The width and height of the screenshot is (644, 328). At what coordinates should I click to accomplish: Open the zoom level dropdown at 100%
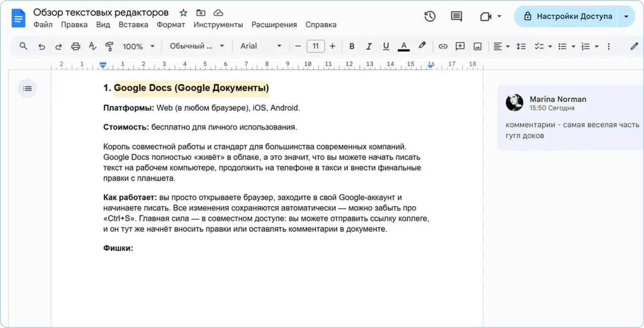(x=138, y=46)
